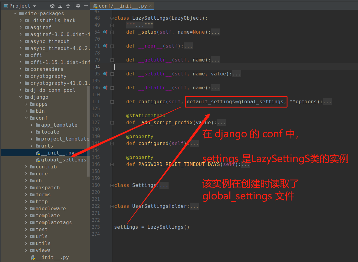Select the contrib folder
358x262 pixels.
pos(44,167)
